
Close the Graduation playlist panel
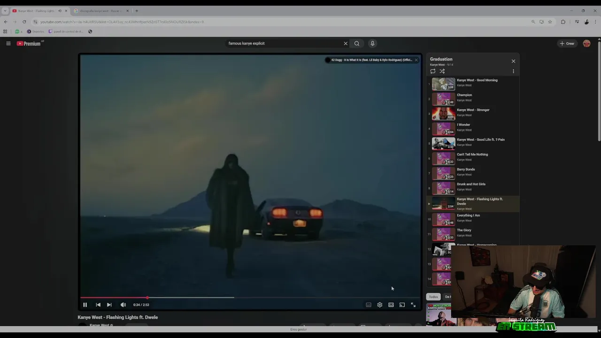click(x=513, y=61)
